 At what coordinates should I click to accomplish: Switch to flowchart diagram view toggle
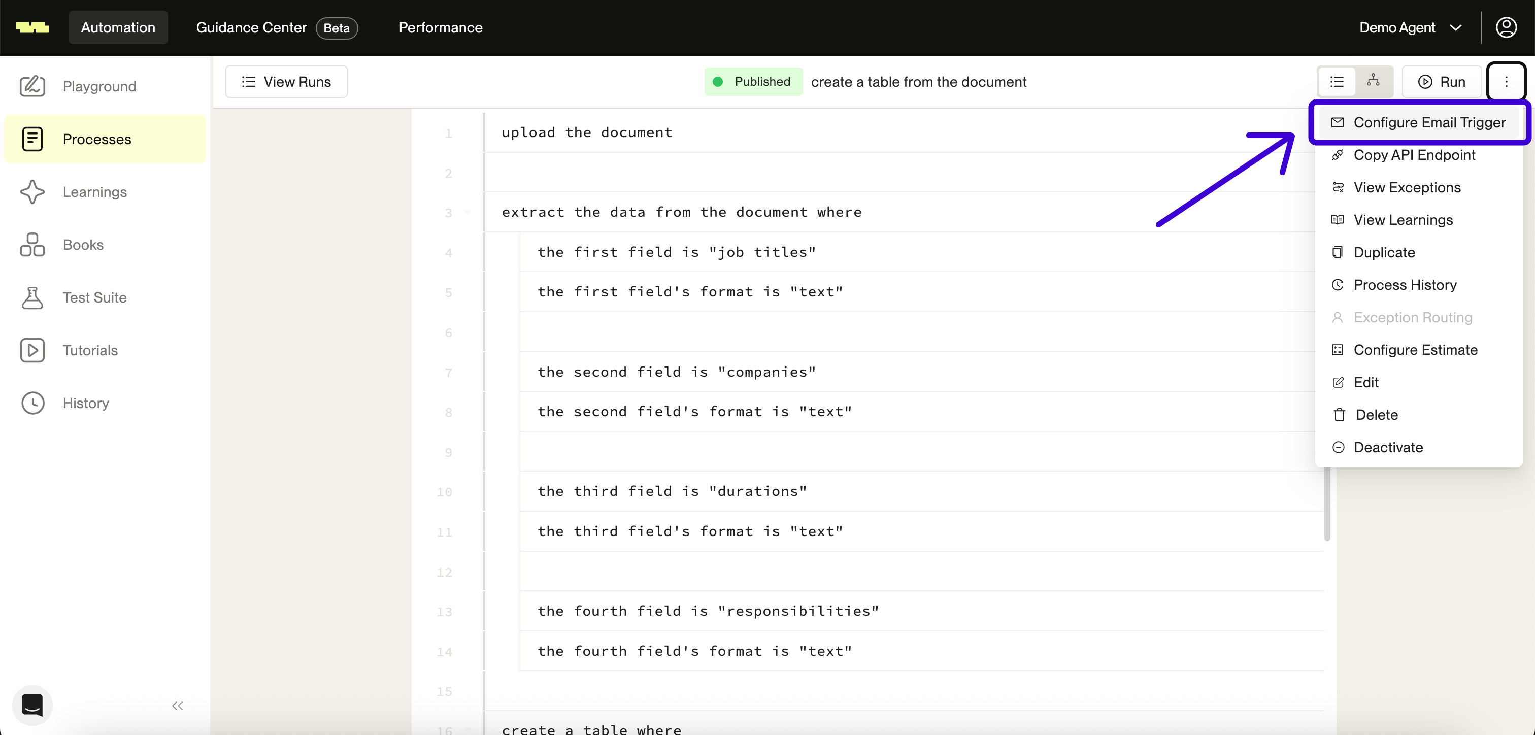(x=1373, y=81)
